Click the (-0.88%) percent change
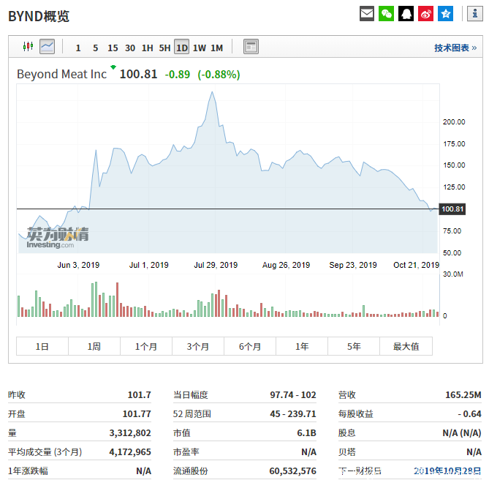Viewport: 489px width, 491px height. (219, 75)
